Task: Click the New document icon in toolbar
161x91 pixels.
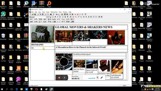Action: [x=30, y=14]
